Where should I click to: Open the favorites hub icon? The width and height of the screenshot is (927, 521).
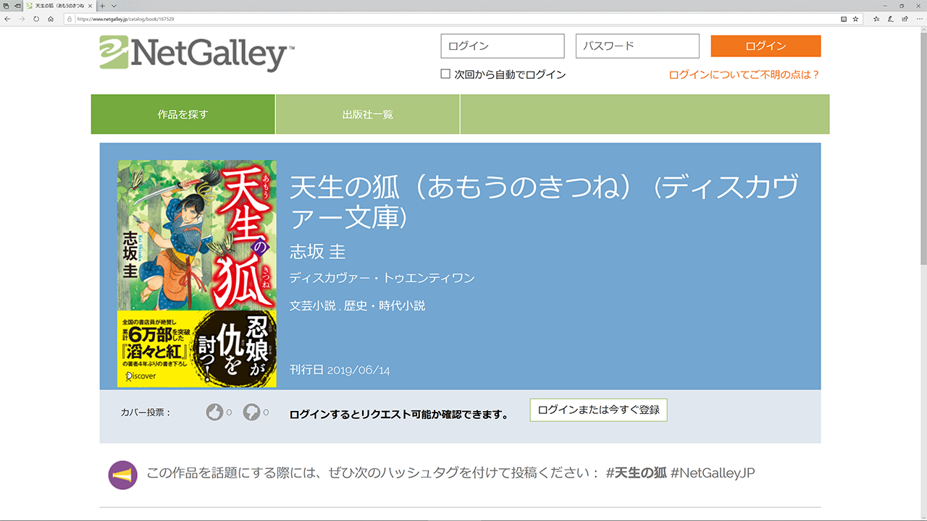876,19
